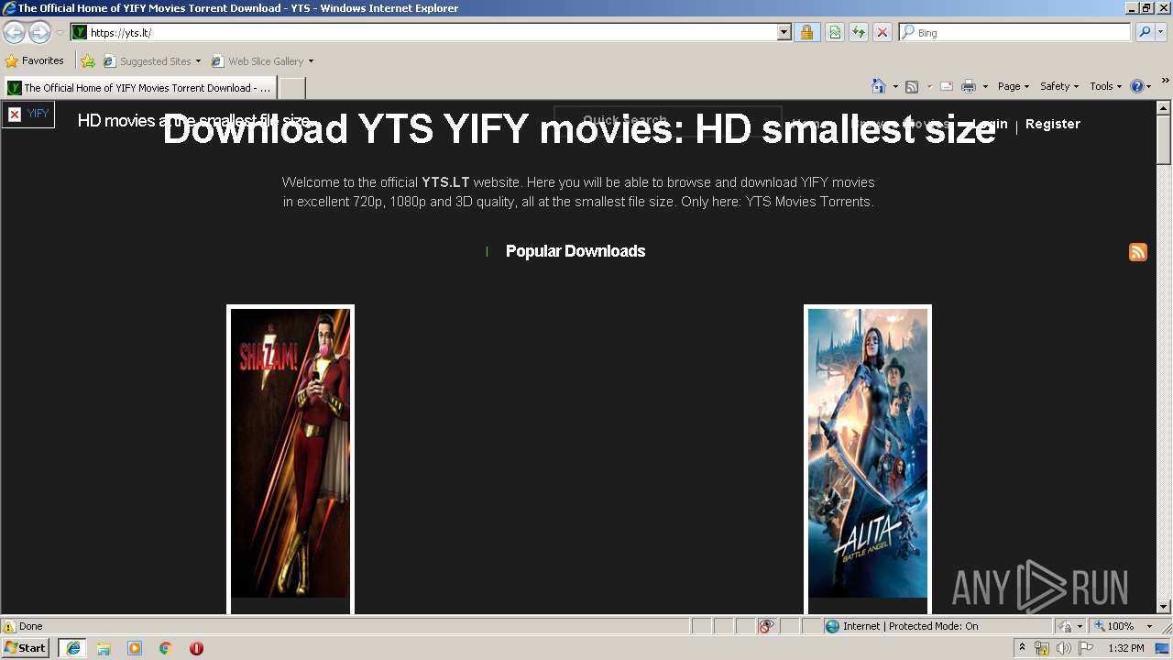Click the Login link
The height and width of the screenshot is (660, 1173).
990,124
